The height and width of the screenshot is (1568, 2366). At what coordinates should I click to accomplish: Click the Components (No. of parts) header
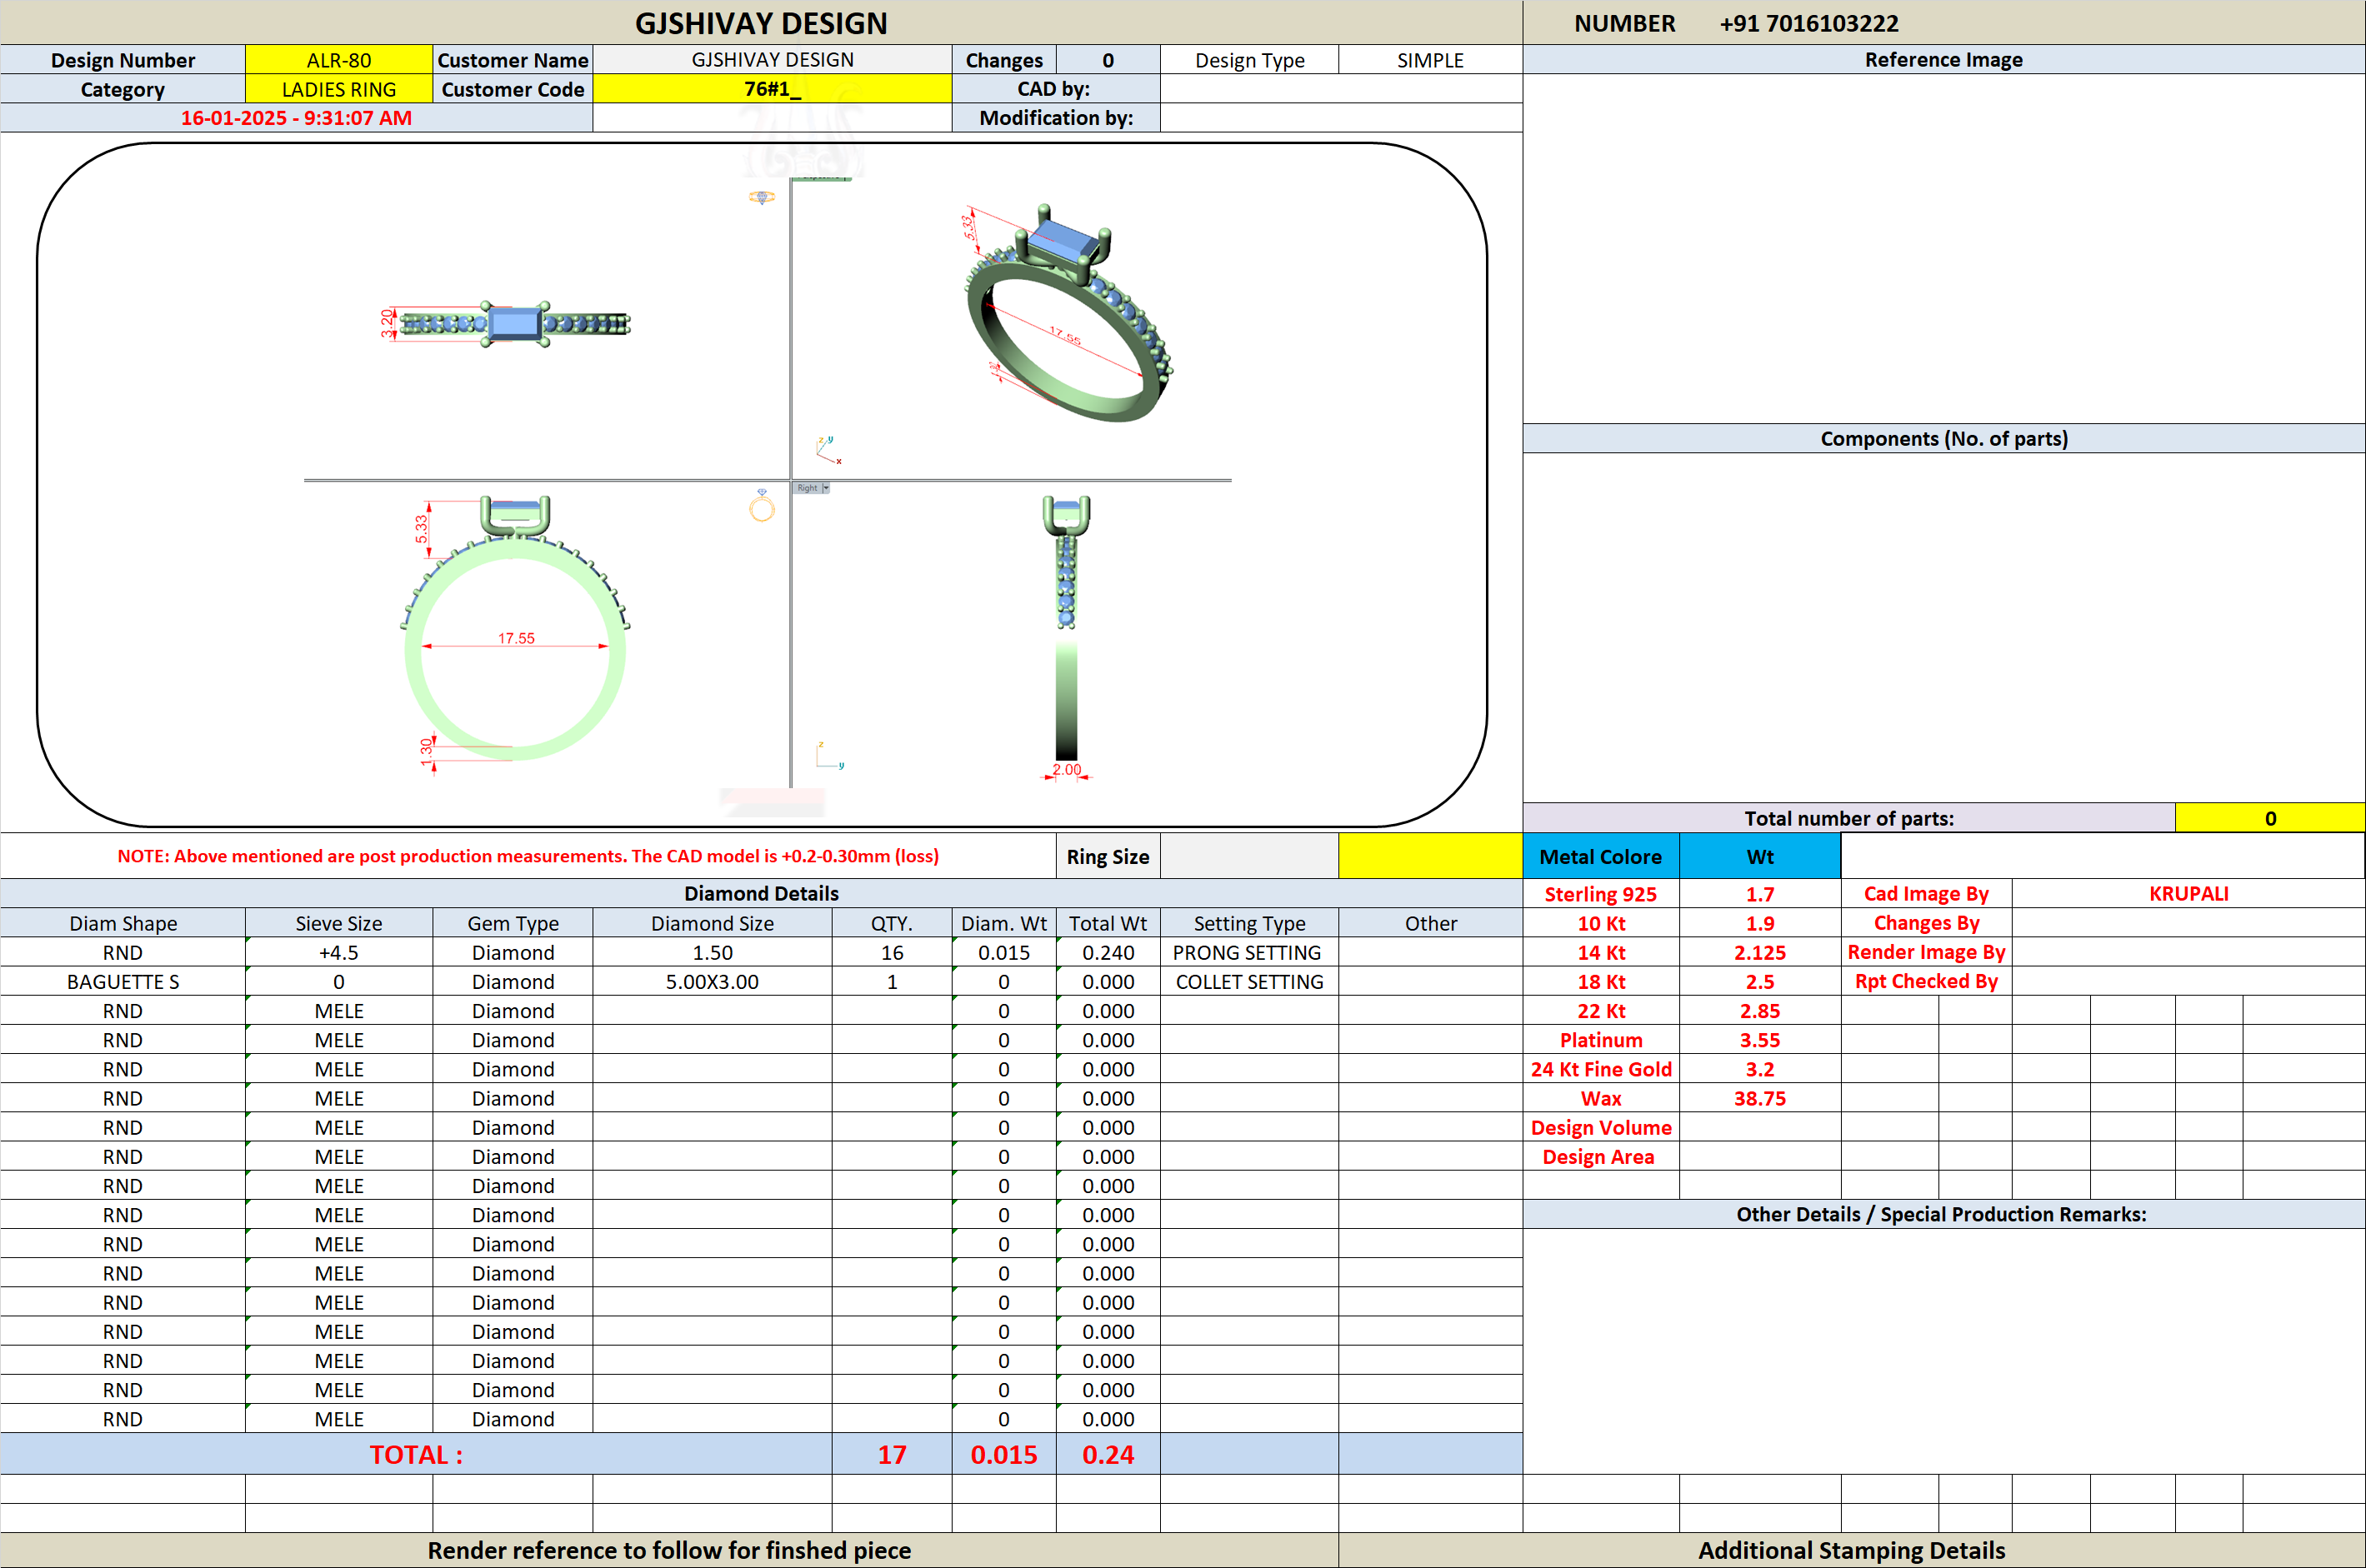click(x=1943, y=438)
